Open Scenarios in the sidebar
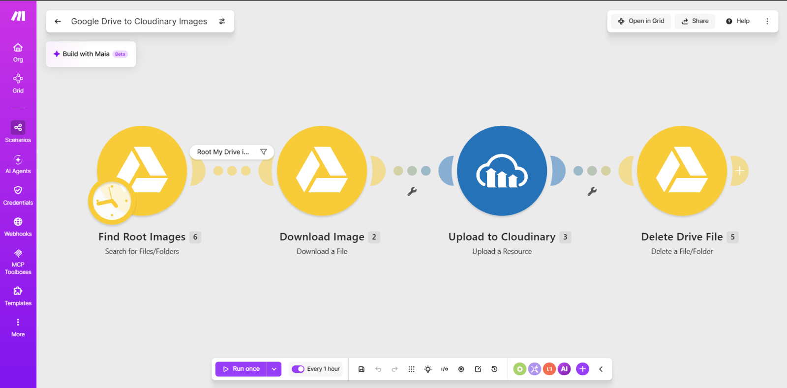The width and height of the screenshot is (787, 388). (18, 132)
